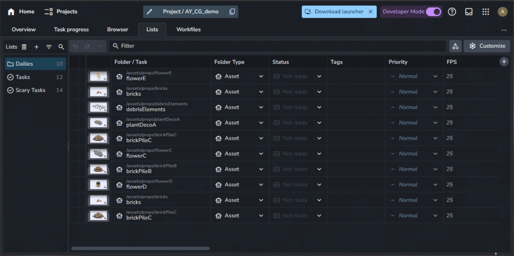Select the debrisElements row name
The image size is (514, 256).
click(x=146, y=109)
